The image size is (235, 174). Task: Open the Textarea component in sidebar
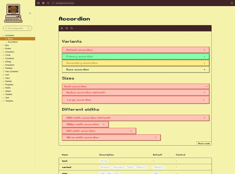[x=9, y=101]
